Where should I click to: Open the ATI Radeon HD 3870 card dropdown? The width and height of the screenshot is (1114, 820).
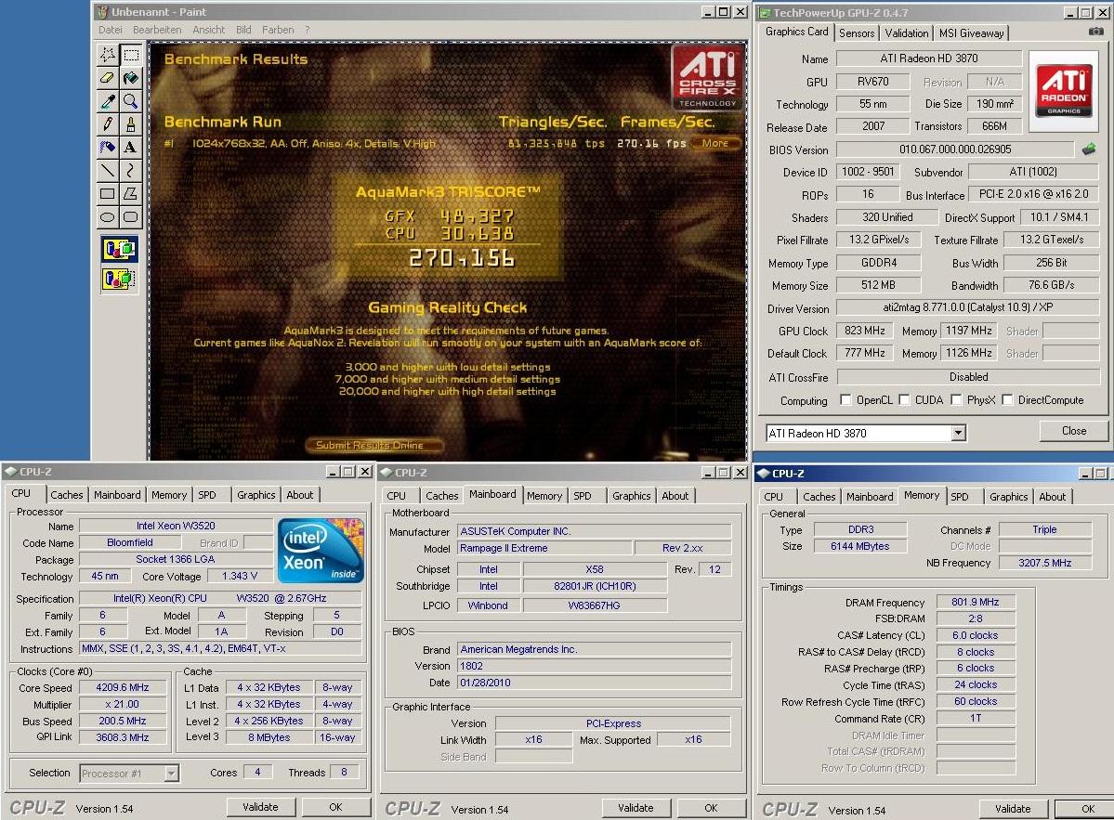tap(959, 433)
